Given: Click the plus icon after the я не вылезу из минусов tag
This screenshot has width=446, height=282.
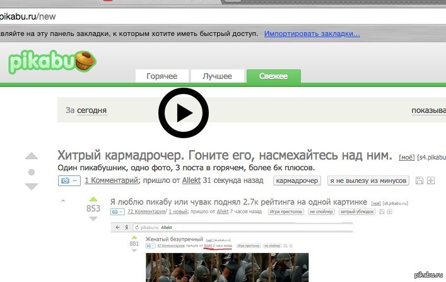Looking at the screenshot, I should pyautogui.click(x=431, y=180).
